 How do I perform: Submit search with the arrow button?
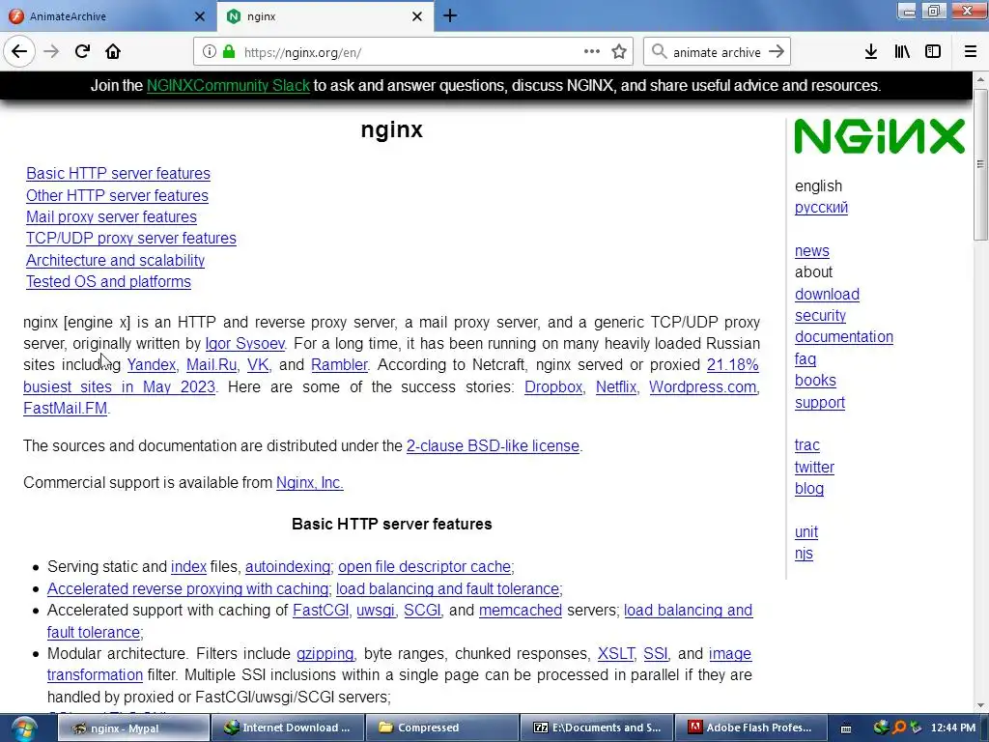coord(777,52)
